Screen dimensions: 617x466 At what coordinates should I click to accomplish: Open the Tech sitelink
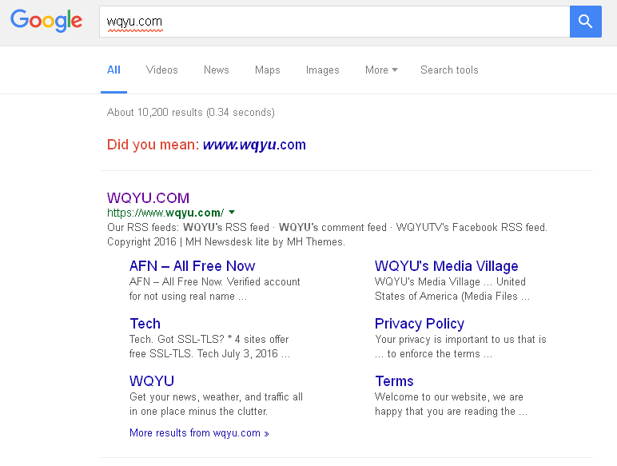pyautogui.click(x=145, y=324)
